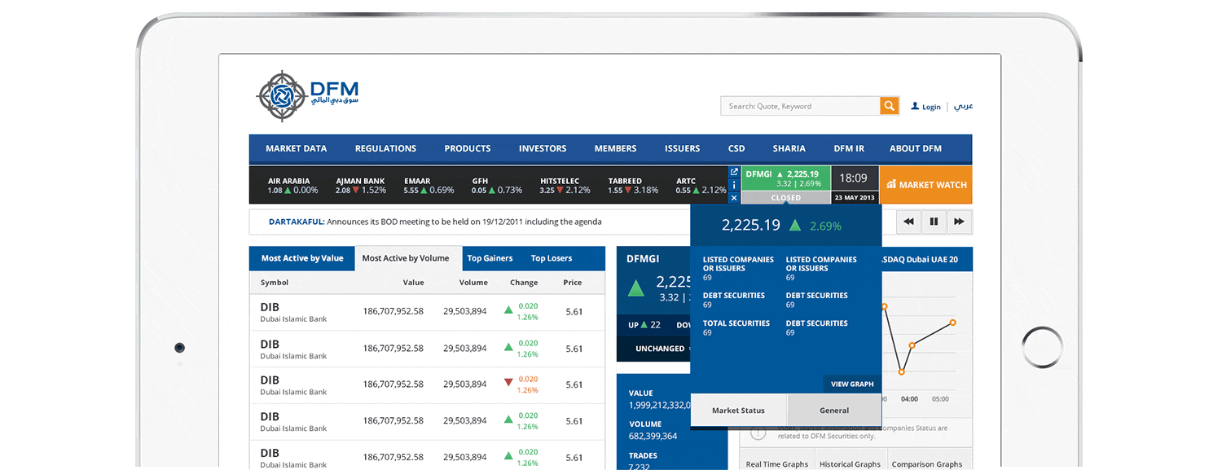Image resolution: width=1222 pixels, height=470 pixels.
Task: Select the Market Status tab
Action: click(x=738, y=411)
